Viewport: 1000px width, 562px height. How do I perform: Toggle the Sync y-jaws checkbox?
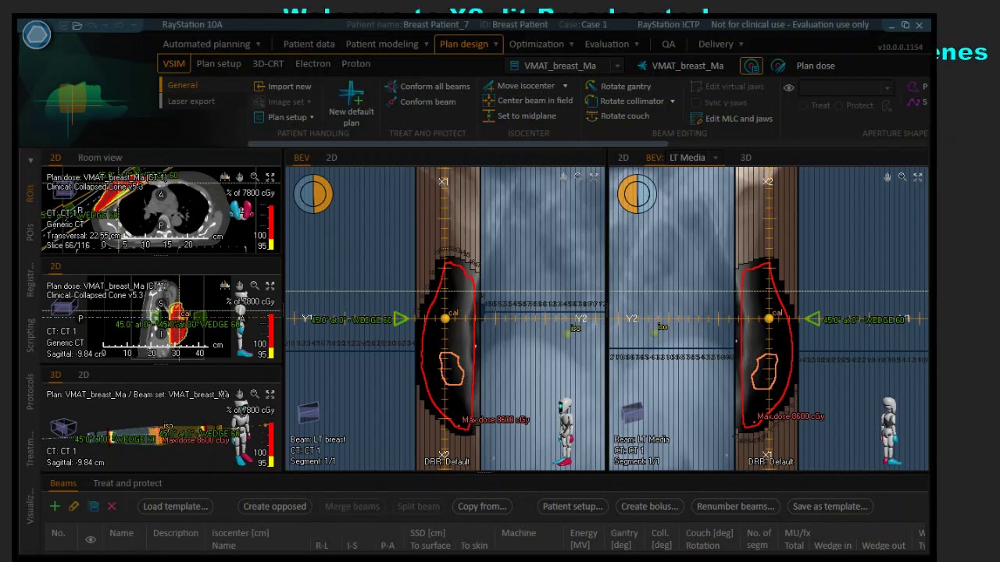pos(696,102)
